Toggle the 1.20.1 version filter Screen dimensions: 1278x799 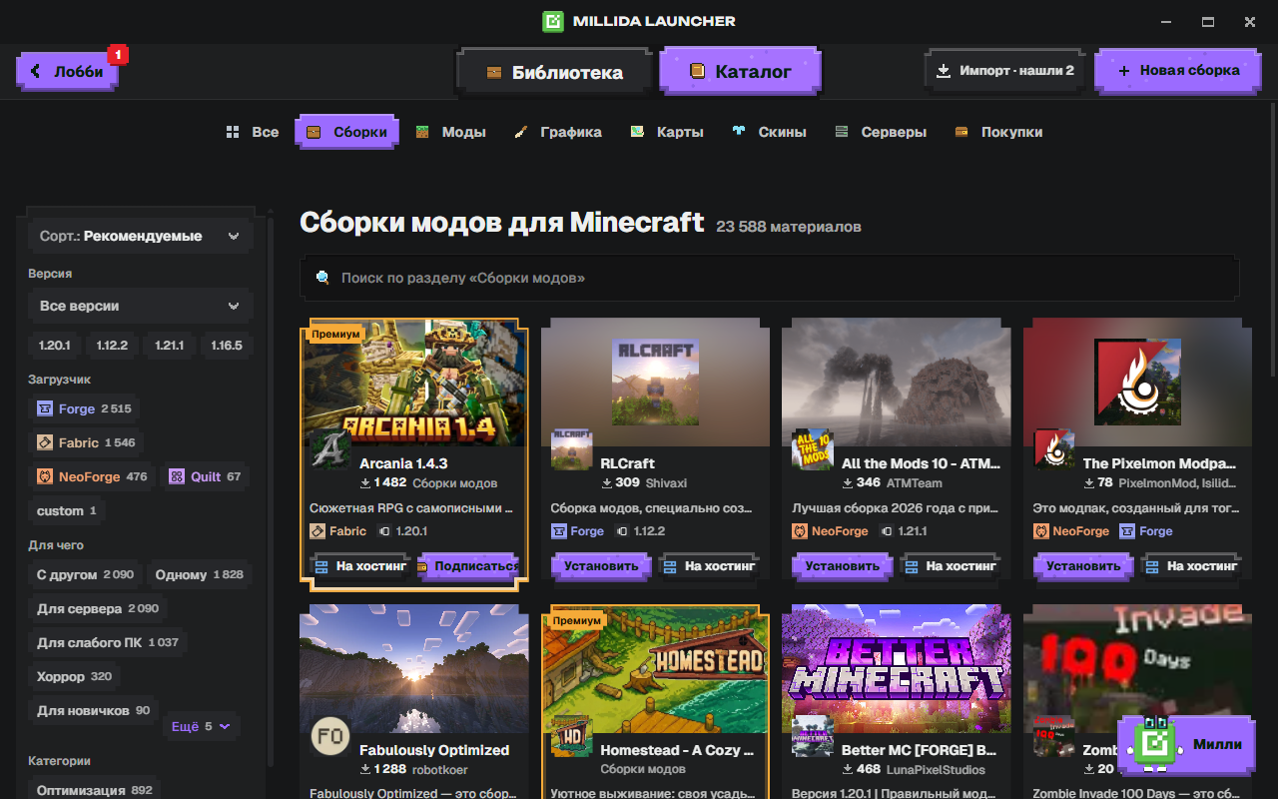coord(54,346)
